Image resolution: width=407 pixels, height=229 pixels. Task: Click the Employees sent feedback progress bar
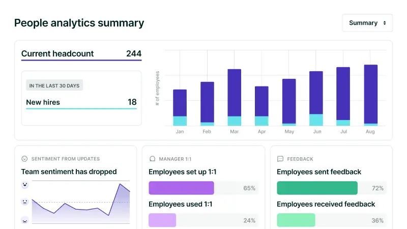pos(331,188)
